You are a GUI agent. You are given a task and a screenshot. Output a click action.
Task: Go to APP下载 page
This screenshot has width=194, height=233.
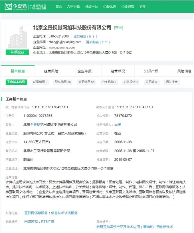pos(73,7)
